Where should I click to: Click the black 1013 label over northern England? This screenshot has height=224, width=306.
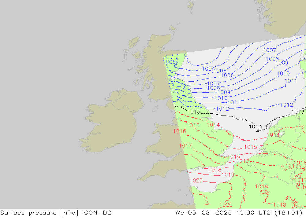[x=194, y=112]
